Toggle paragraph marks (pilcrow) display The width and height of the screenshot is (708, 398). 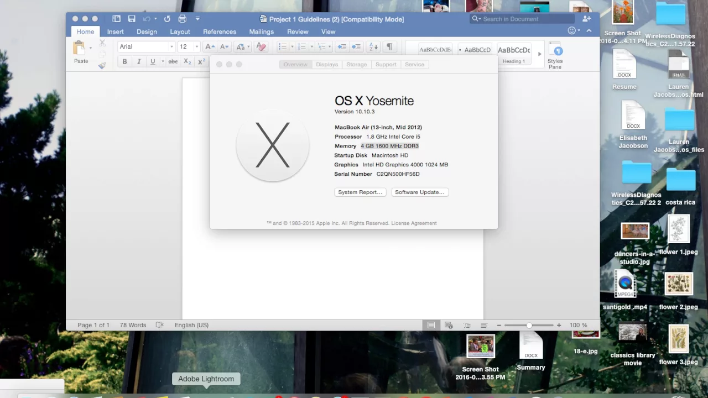click(389, 47)
